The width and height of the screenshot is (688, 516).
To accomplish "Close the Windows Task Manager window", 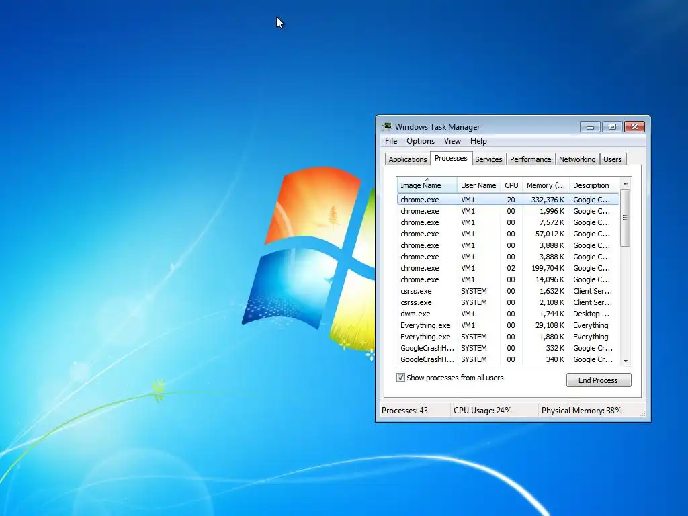I will pyautogui.click(x=634, y=127).
